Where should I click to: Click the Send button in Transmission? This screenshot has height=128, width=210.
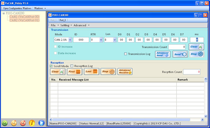(x=180, y=54)
